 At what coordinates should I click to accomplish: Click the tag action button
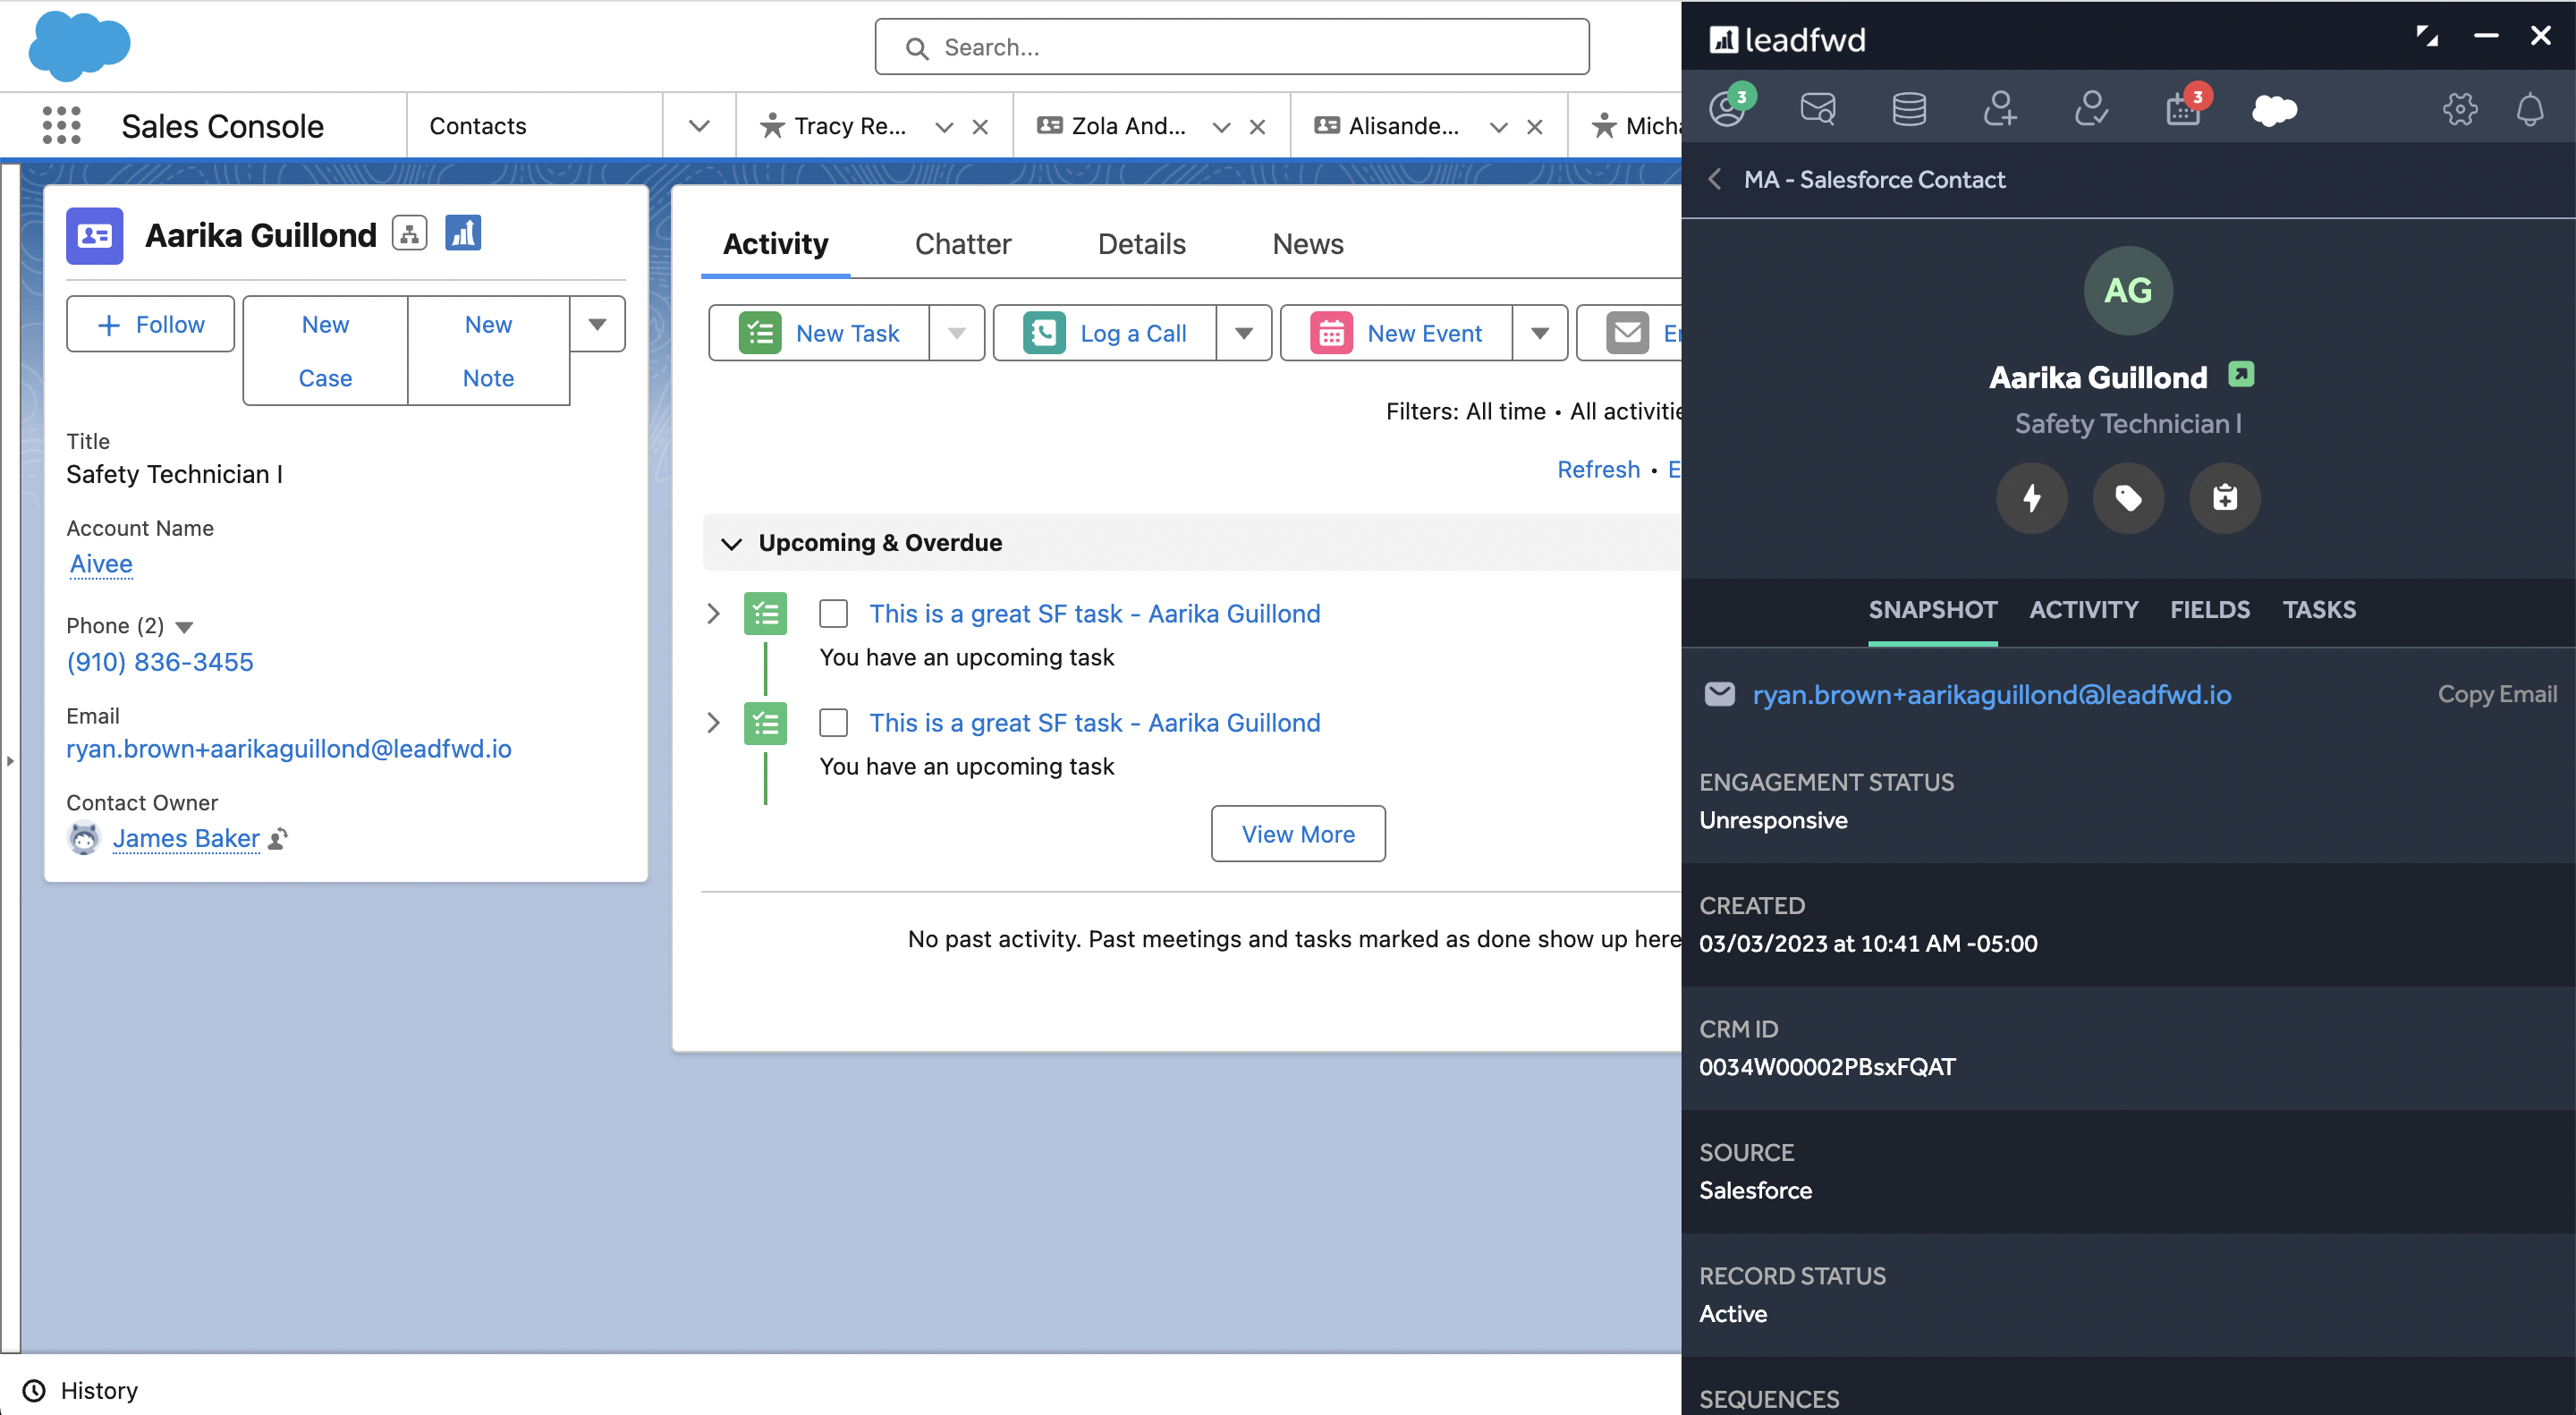click(2129, 498)
